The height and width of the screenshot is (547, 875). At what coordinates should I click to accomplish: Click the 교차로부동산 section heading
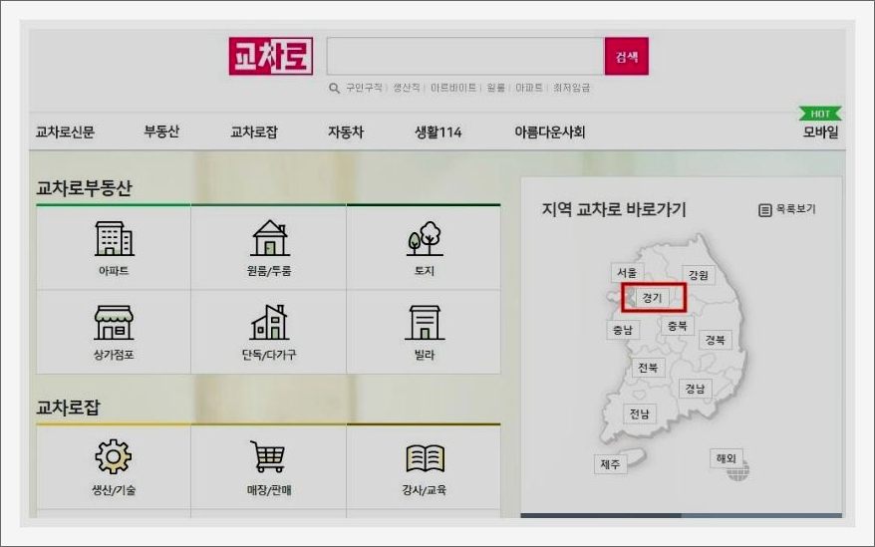85,188
